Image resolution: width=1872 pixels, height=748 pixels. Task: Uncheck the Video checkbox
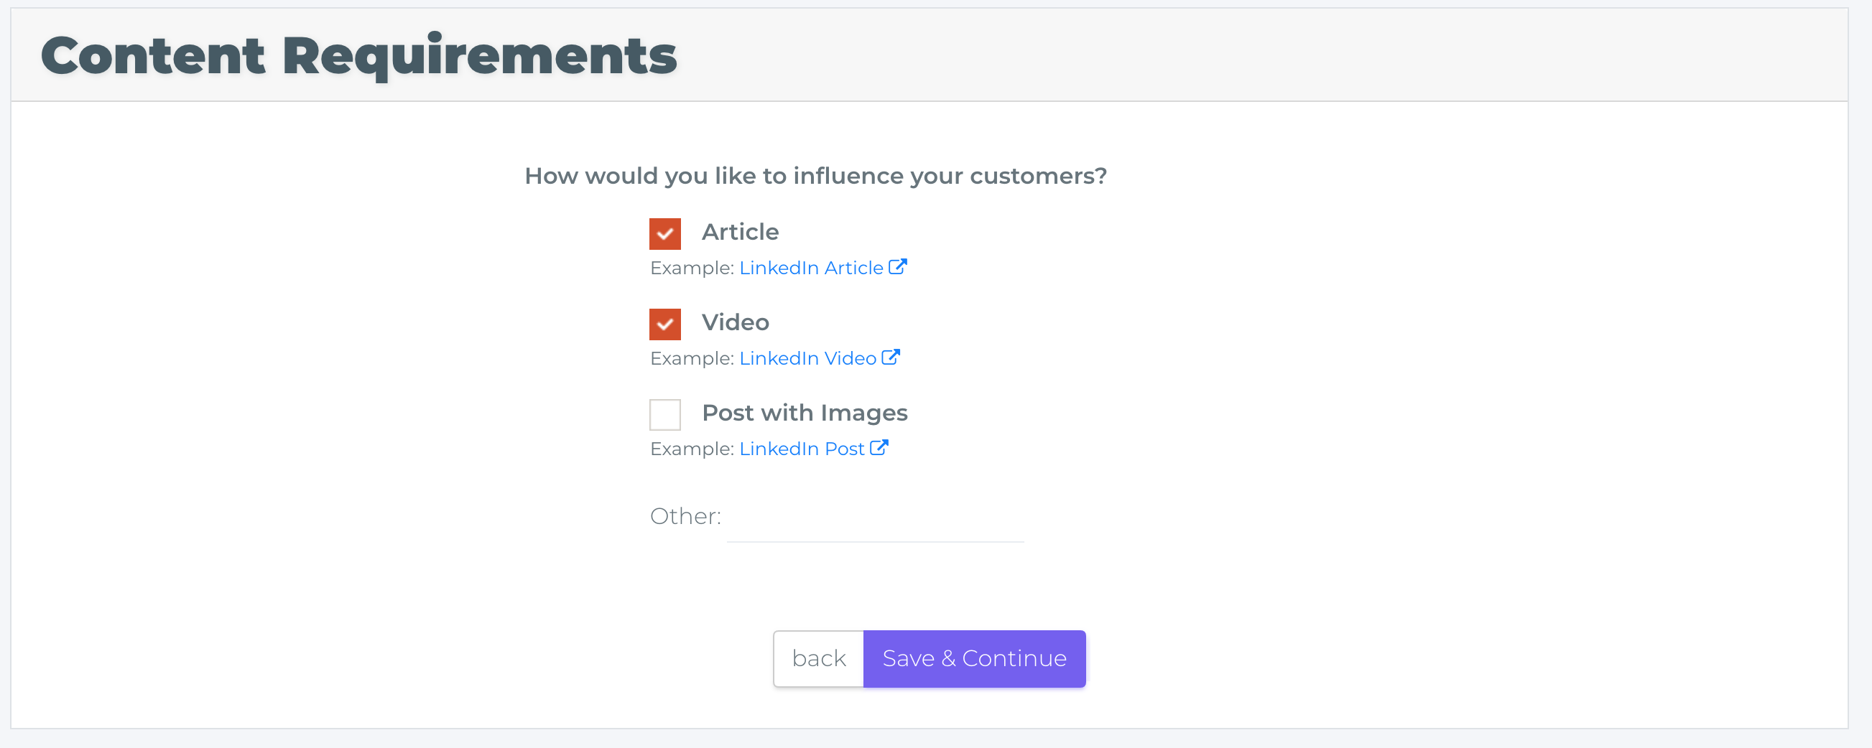pos(665,324)
